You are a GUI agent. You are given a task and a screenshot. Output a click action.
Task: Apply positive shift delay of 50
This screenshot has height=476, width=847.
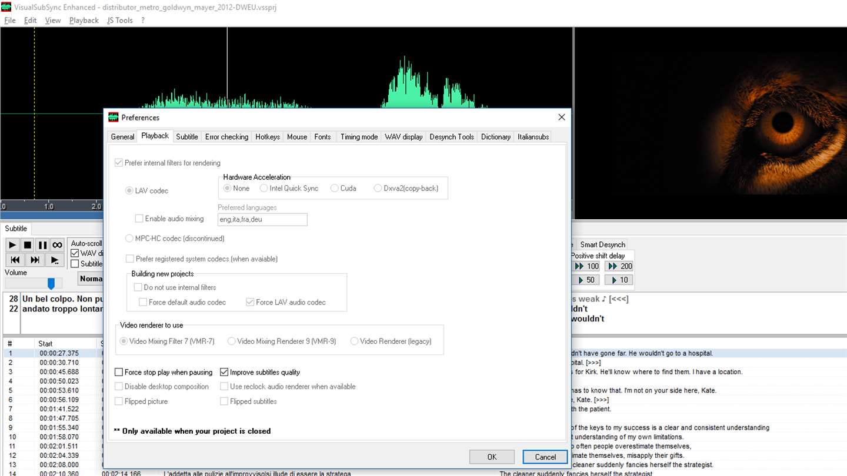[587, 280]
